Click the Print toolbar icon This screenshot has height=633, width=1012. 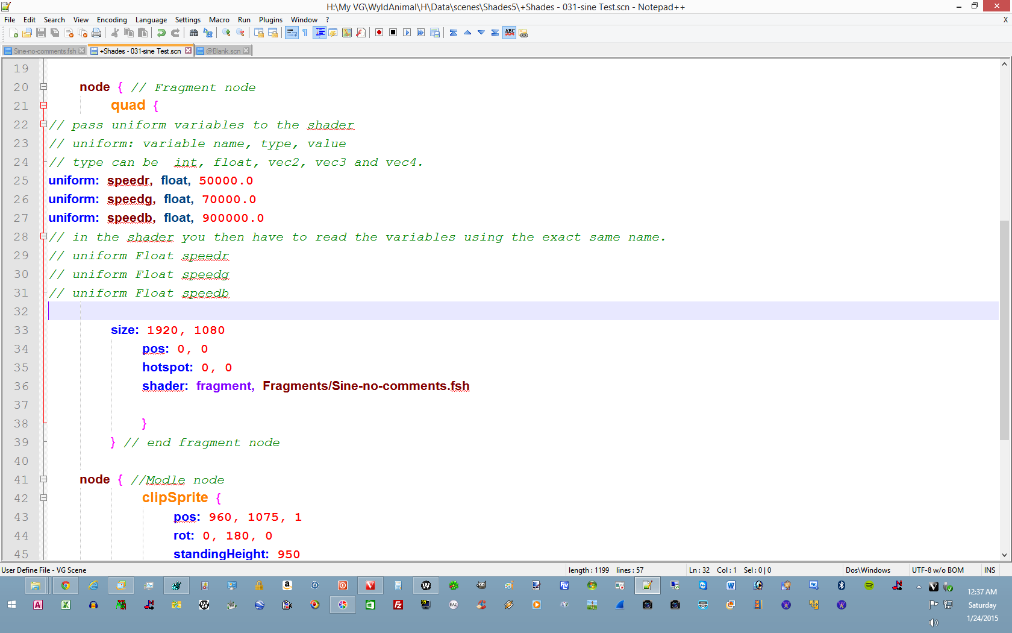[96, 33]
